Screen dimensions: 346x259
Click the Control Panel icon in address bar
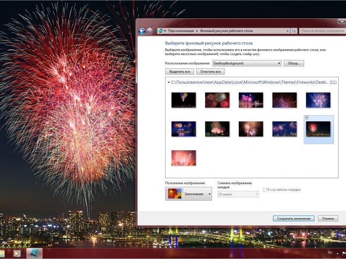click(x=160, y=31)
